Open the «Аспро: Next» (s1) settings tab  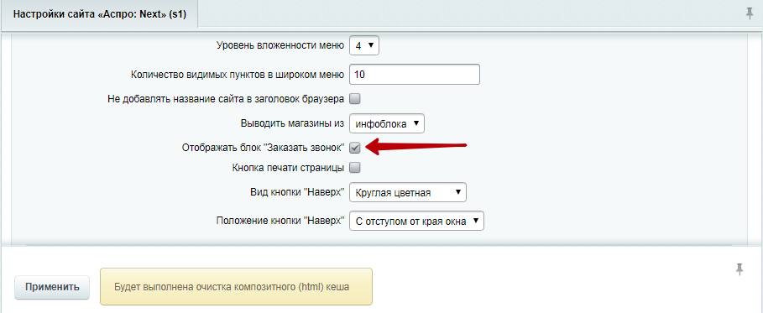tap(99, 14)
